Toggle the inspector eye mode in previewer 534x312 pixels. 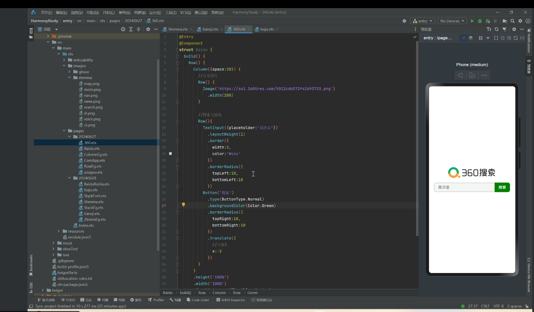tap(463, 38)
